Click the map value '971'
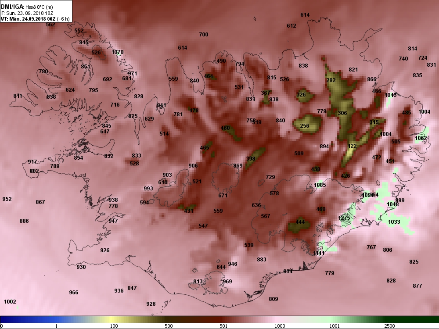 (x=133, y=74)
